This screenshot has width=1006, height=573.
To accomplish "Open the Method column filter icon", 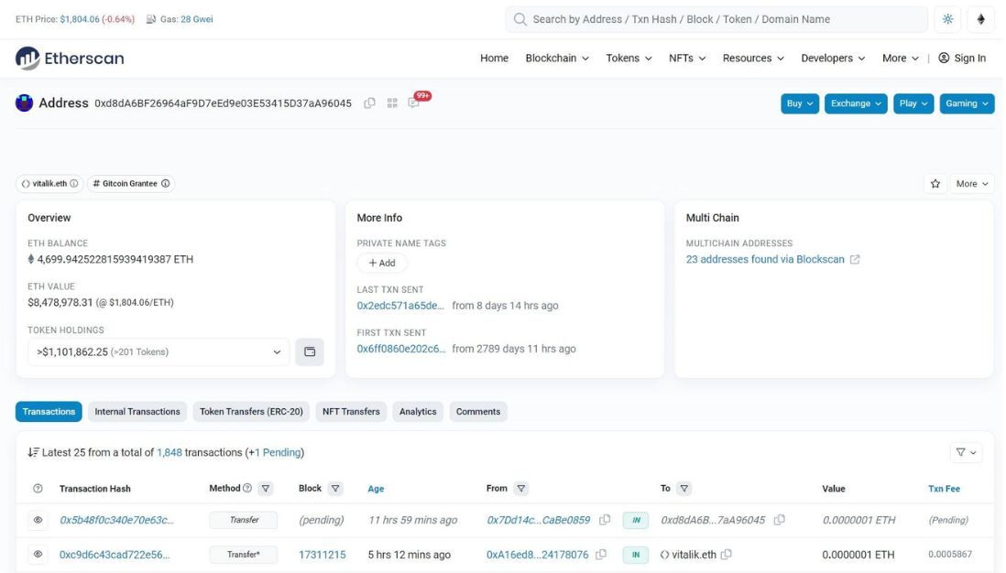I will tap(266, 489).
